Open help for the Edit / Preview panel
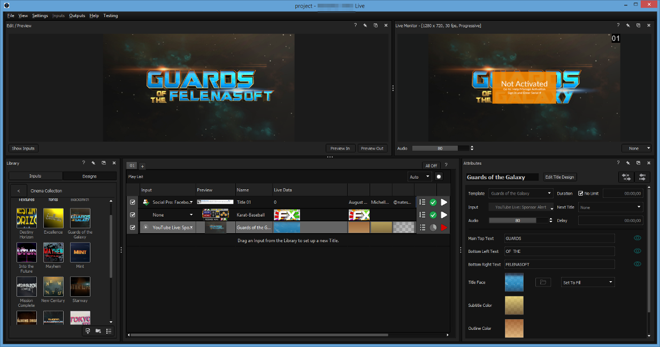This screenshot has width=660, height=347. 355,26
